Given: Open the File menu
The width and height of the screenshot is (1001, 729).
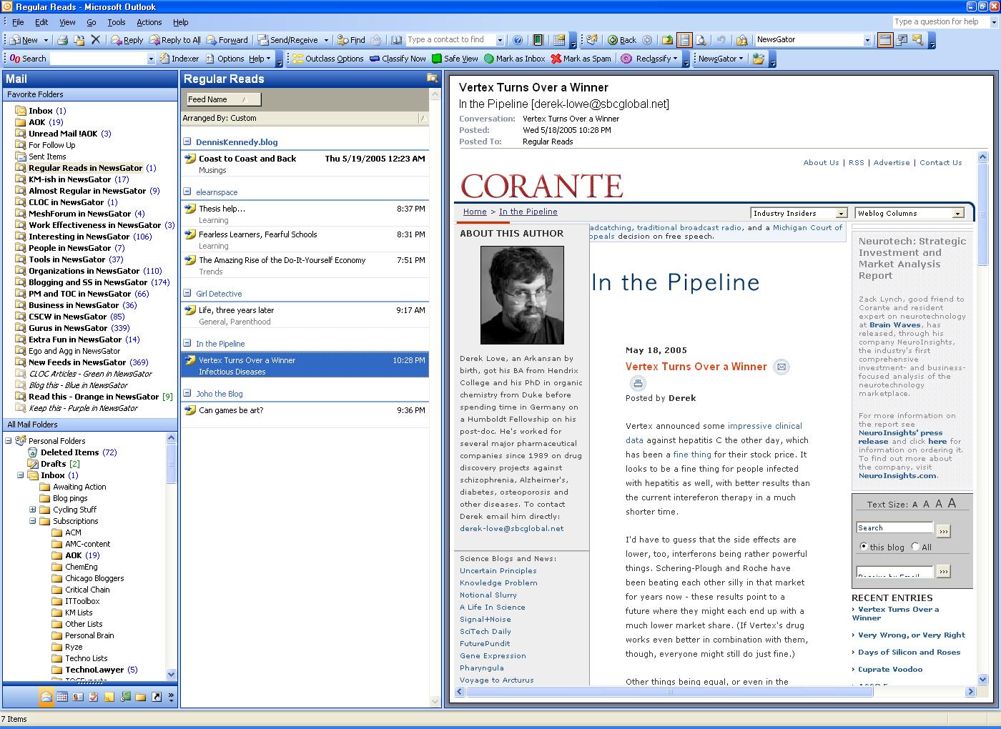Looking at the screenshot, I should point(18,22).
